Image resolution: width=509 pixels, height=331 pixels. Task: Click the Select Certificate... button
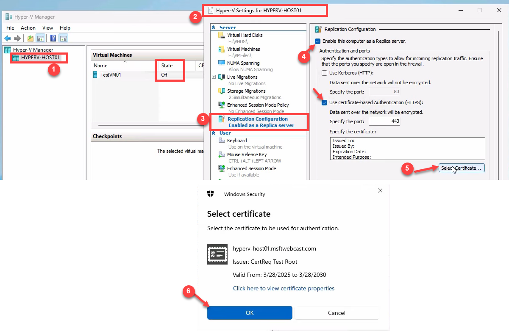(x=461, y=168)
